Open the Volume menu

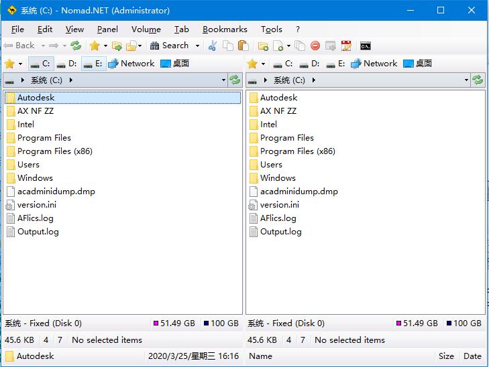(x=146, y=29)
